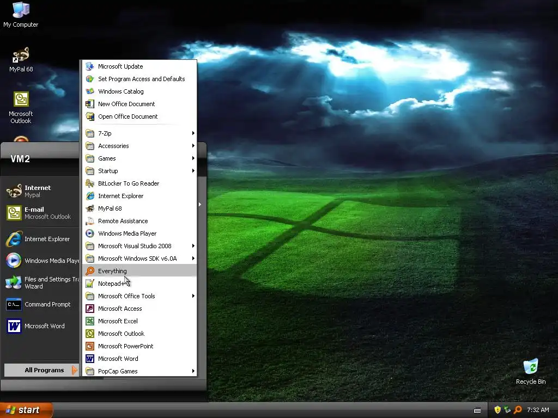Click the Microsoft Excel icon
The width and height of the screenshot is (558, 418).
90,321
